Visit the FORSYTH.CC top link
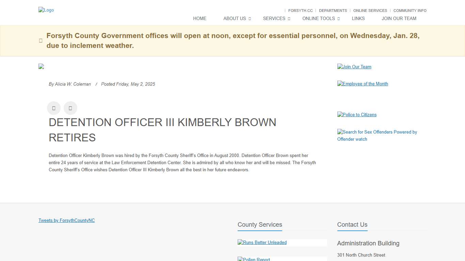 (x=300, y=11)
